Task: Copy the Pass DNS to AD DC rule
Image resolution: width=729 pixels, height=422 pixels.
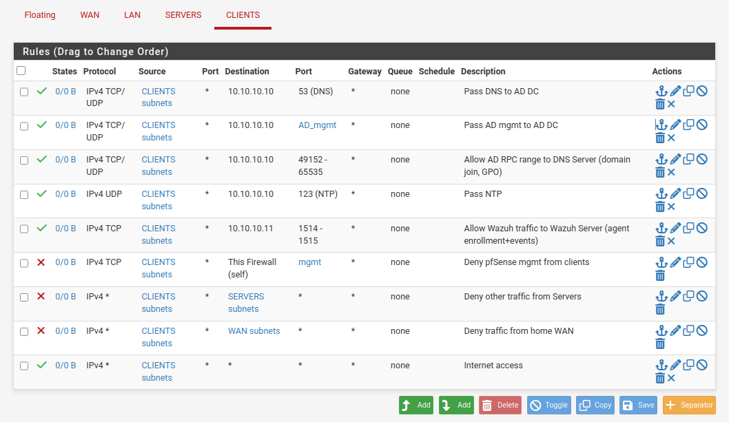Action: click(688, 91)
